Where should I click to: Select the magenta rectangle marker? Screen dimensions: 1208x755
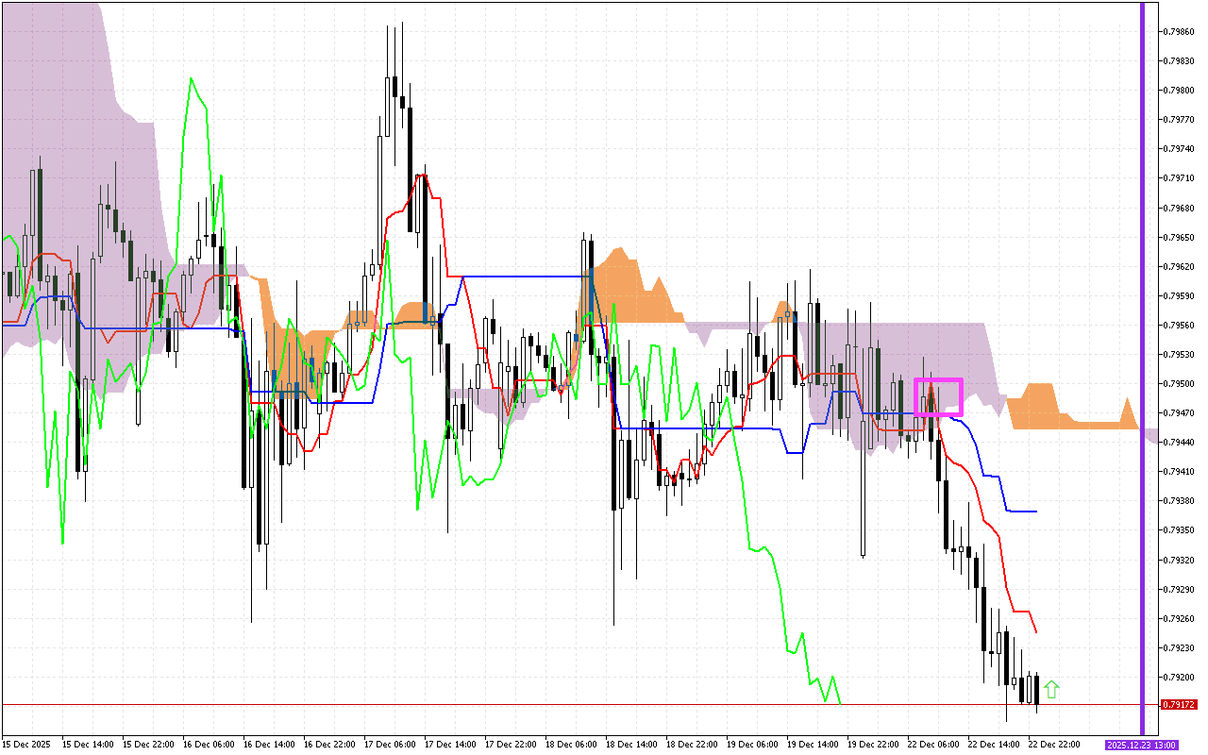[x=938, y=397]
